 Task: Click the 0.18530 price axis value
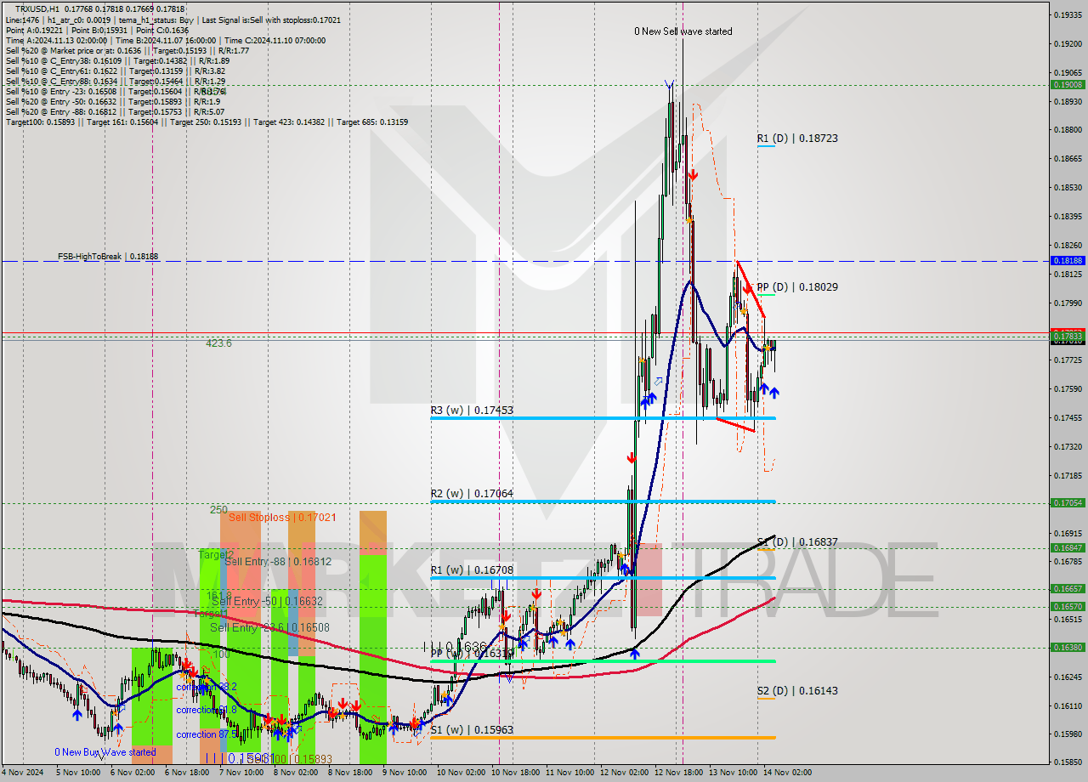coord(1068,188)
